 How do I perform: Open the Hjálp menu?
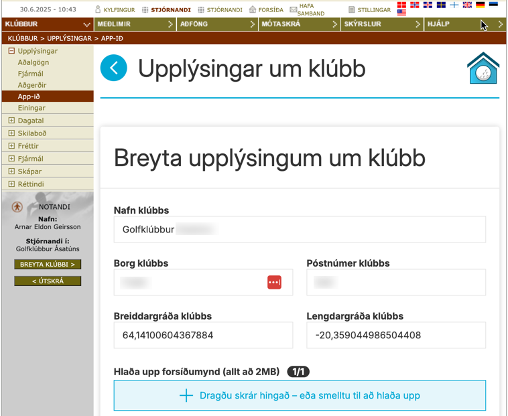click(x=465, y=24)
